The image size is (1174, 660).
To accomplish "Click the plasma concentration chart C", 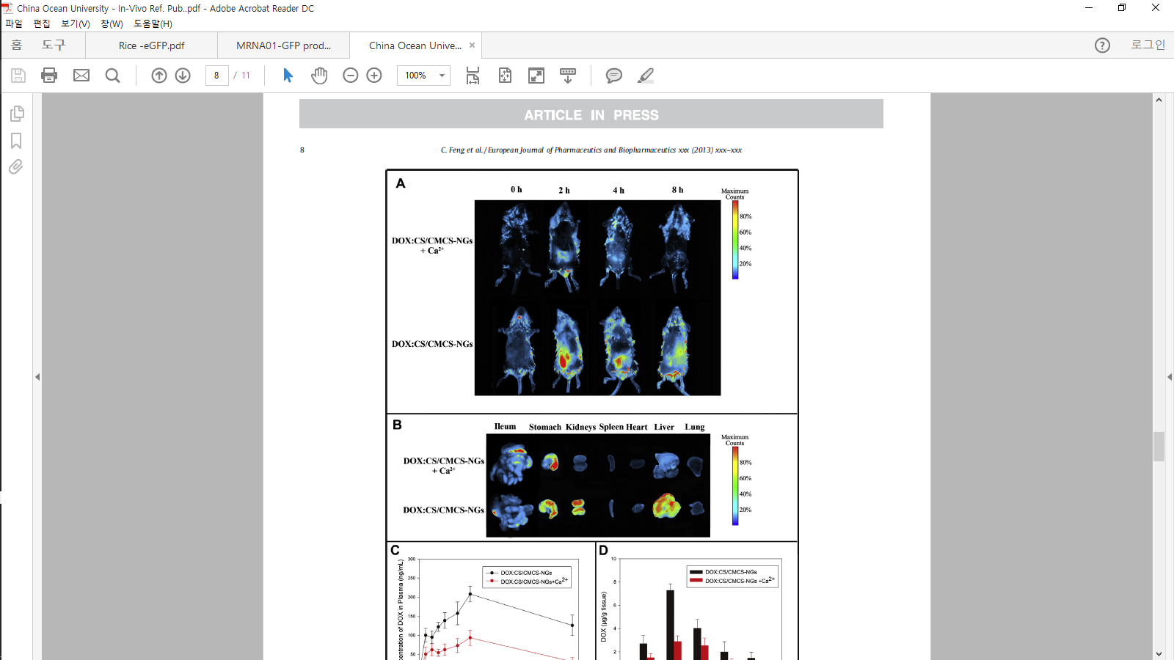I will (x=491, y=601).
